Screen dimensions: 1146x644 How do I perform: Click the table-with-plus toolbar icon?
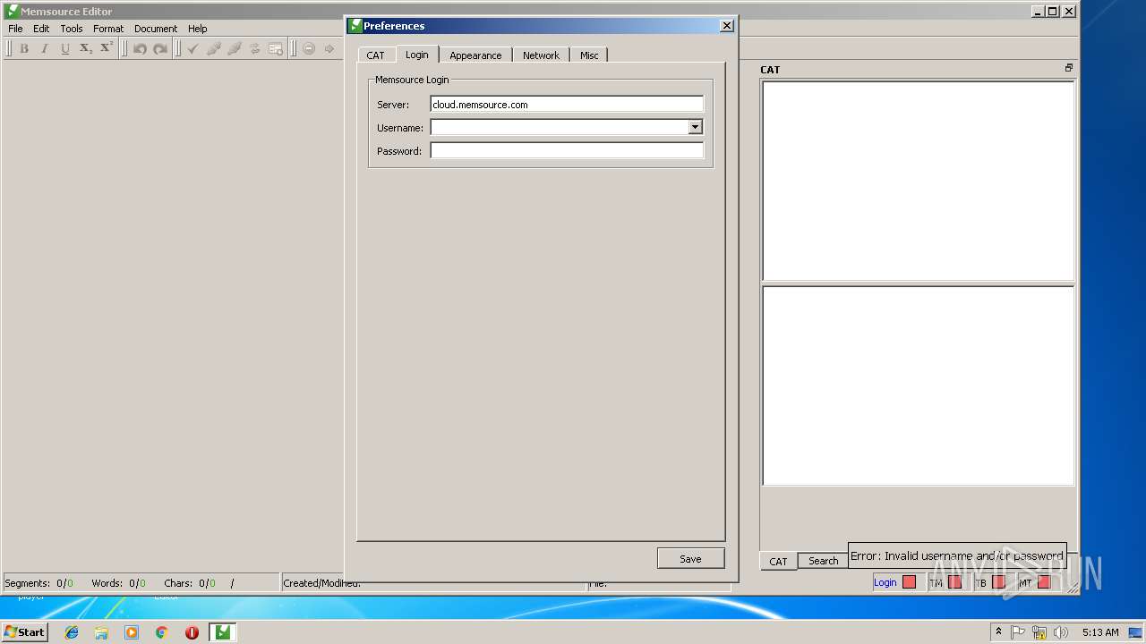[x=276, y=48]
